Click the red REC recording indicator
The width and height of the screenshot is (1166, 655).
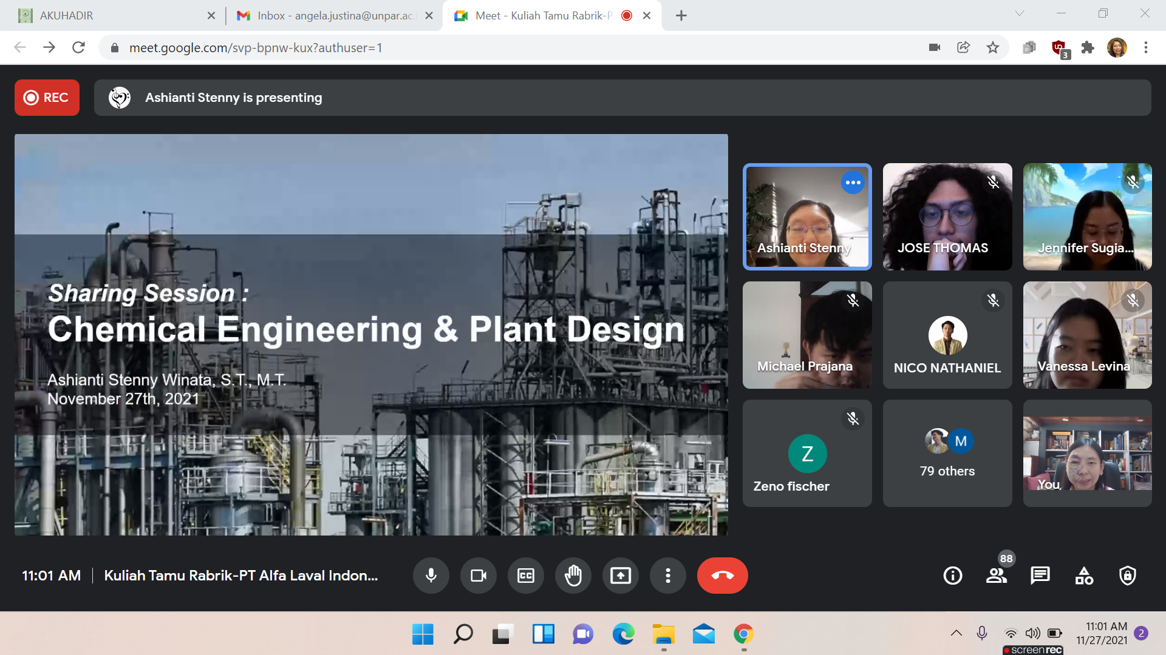point(47,98)
